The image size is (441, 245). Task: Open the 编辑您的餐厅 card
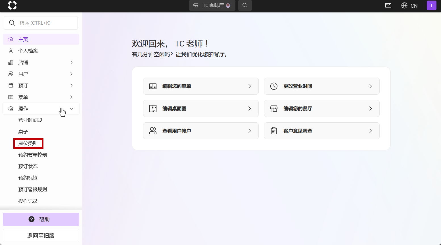(322, 108)
